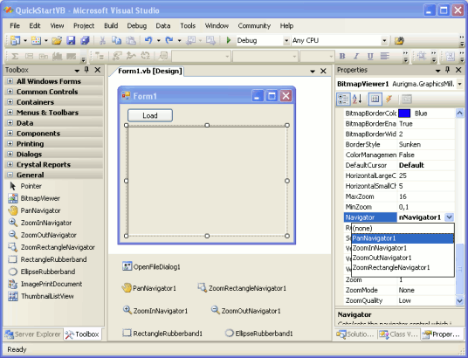Select PanNavigator1 in component tray
This screenshot has width=468, height=358.
pos(148,288)
